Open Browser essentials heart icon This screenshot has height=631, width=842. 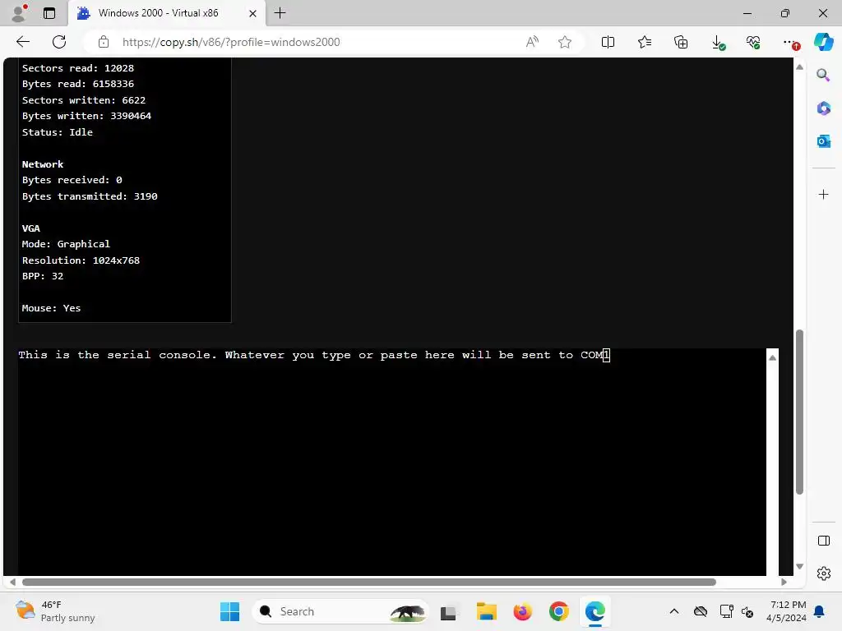tap(753, 42)
